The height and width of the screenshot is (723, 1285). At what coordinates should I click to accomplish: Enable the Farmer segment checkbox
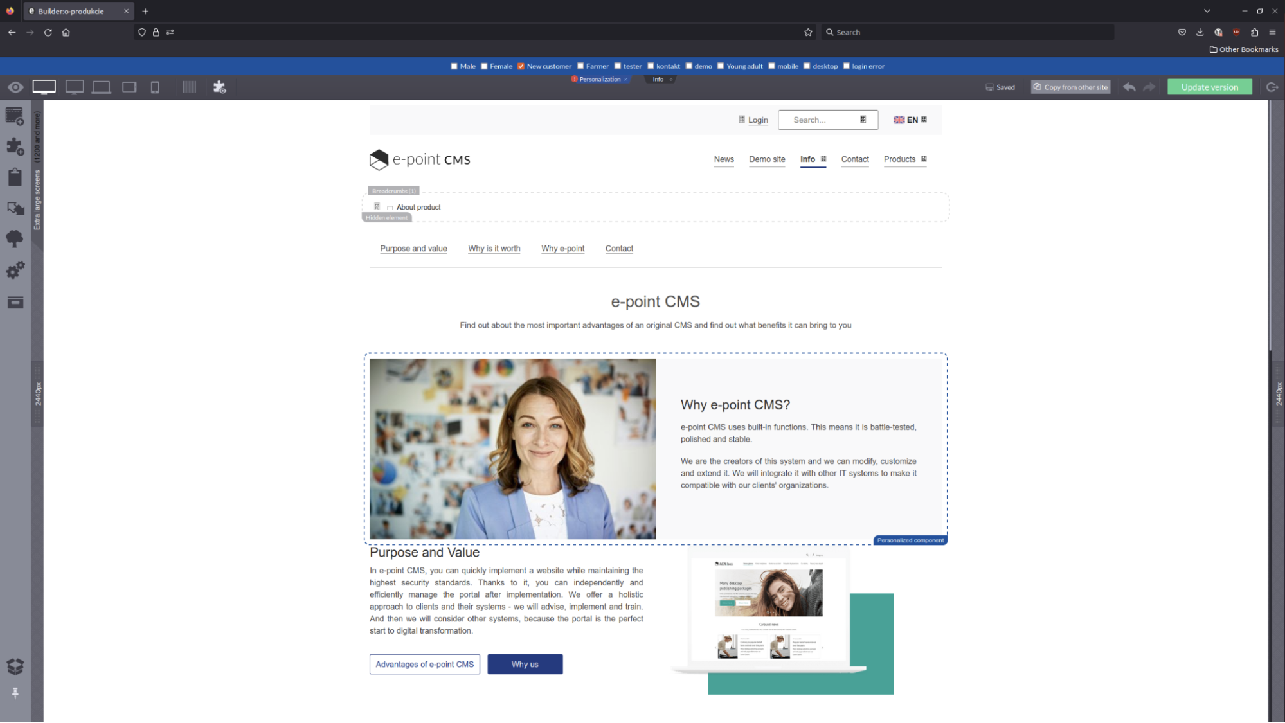[x=580, y=66]
